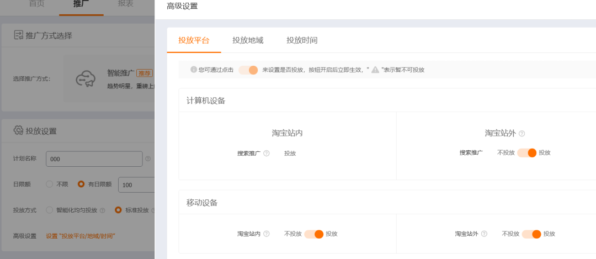The height and width of the screenshot is (259, 596).
Task: Click the 智能推广 cloud icon
Action: (86, 79)
